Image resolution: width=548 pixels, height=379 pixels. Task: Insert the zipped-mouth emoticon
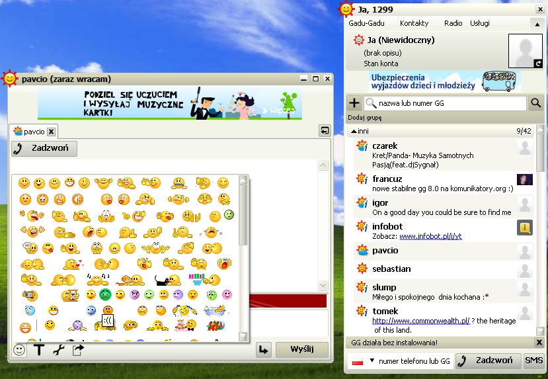(x=179, y=183)
